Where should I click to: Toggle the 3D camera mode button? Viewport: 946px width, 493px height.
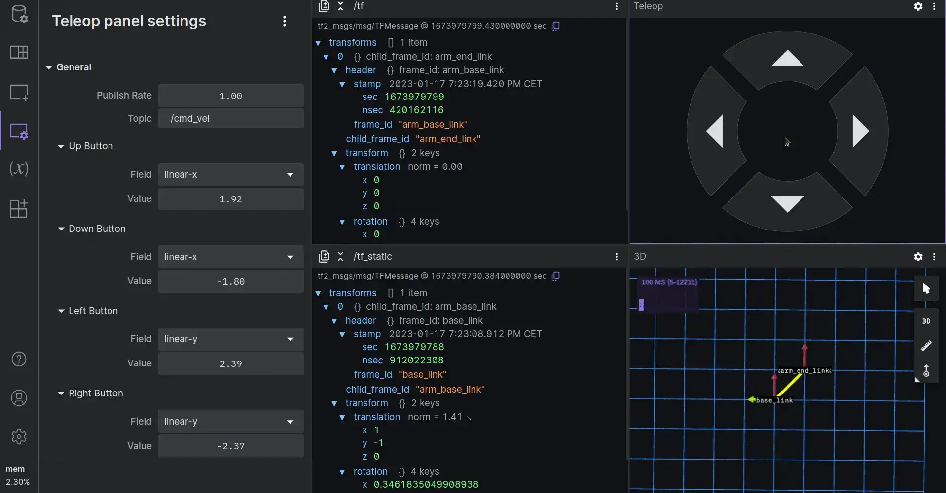[926, 321]
